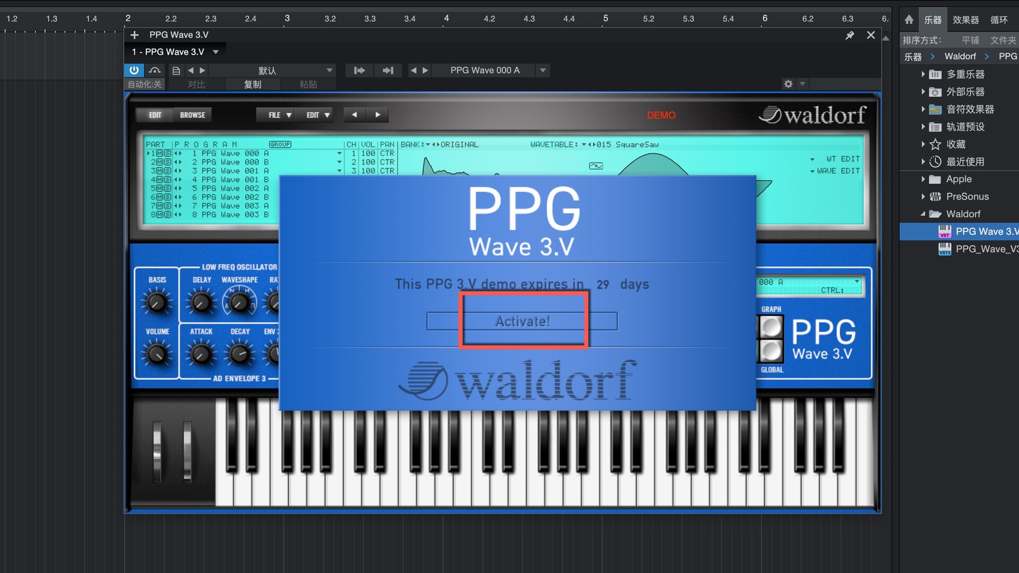Toggle the GROUP button in program header
The width and height of the screenshot is (1019, 573).
point(280,144)
